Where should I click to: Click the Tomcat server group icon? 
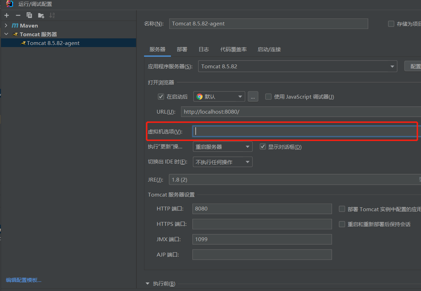point(15,35)
